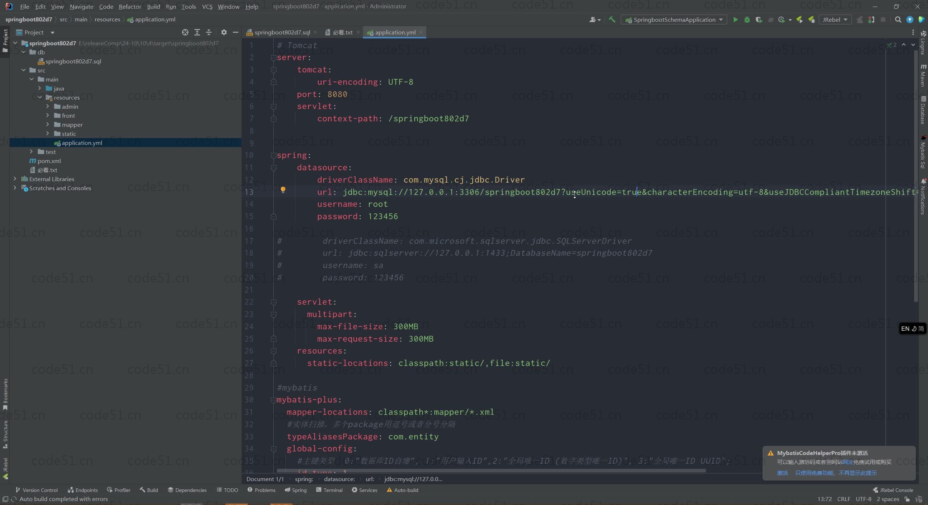Click the Debug bug icon
The width and height of the screenshot is (928, 505).
(747, 20)
